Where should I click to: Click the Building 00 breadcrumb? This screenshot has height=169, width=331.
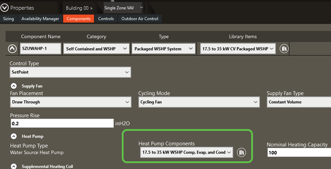79,8
